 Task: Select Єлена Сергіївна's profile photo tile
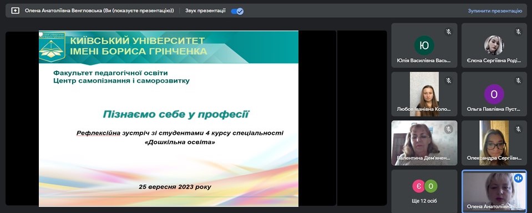[494, 45]
